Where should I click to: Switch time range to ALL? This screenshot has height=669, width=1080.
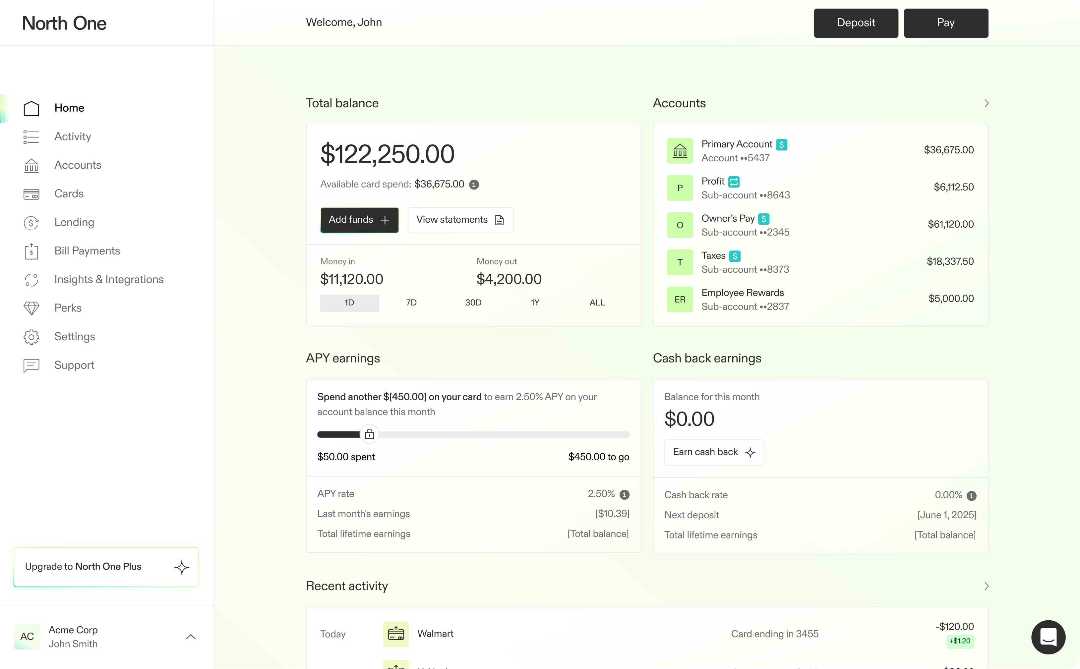[x=597, y=303]
